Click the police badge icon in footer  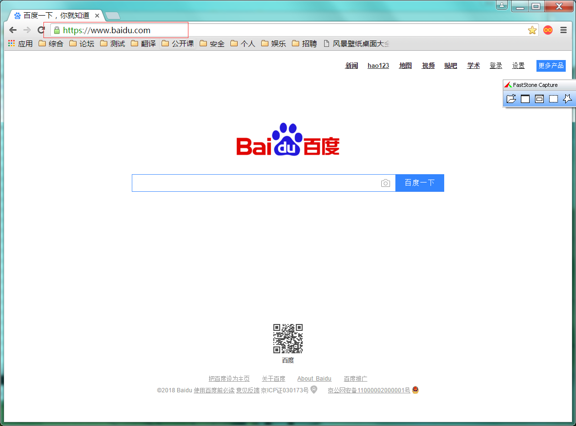coord(415,389)
